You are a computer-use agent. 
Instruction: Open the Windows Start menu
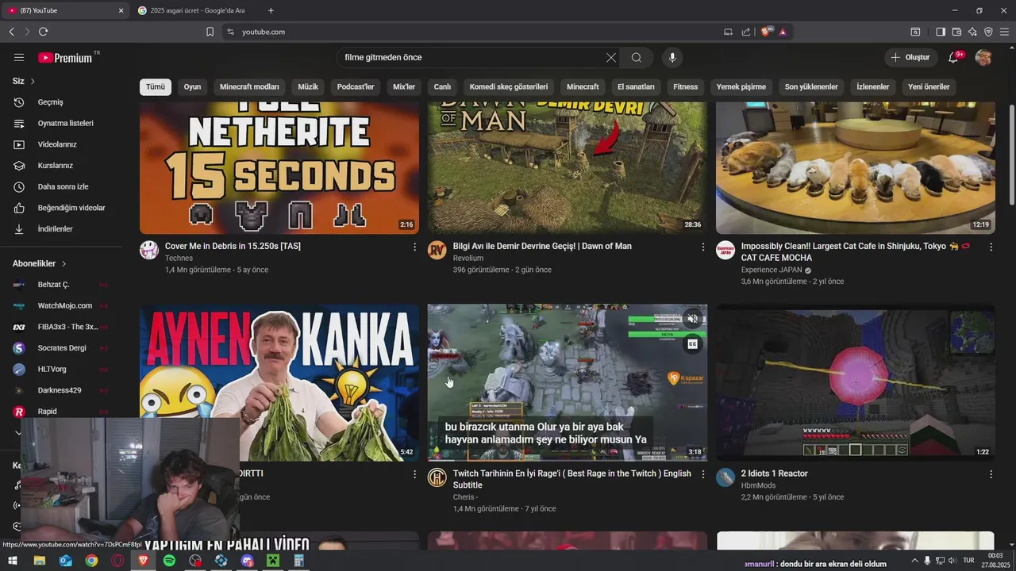point(12,561)
